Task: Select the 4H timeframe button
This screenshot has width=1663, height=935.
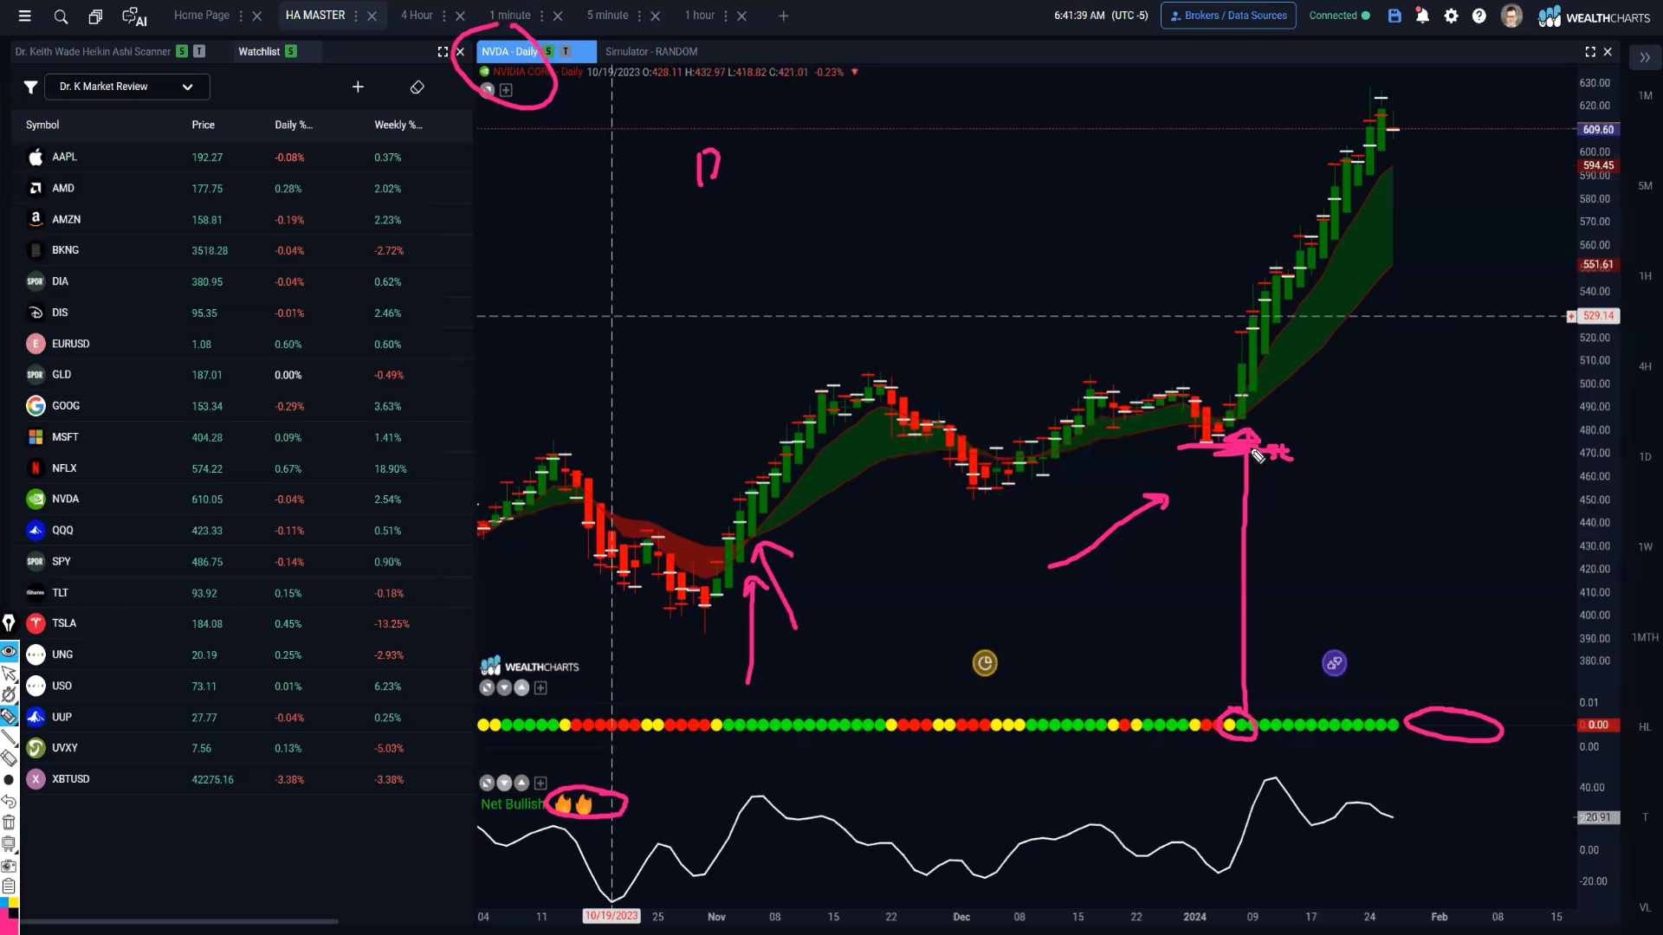Action: point(1645,367)
